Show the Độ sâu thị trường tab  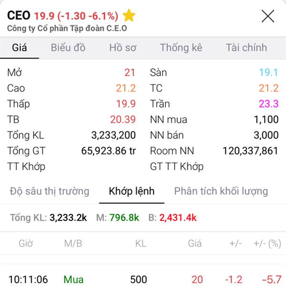pyautogui.click(x=50, y=191)
